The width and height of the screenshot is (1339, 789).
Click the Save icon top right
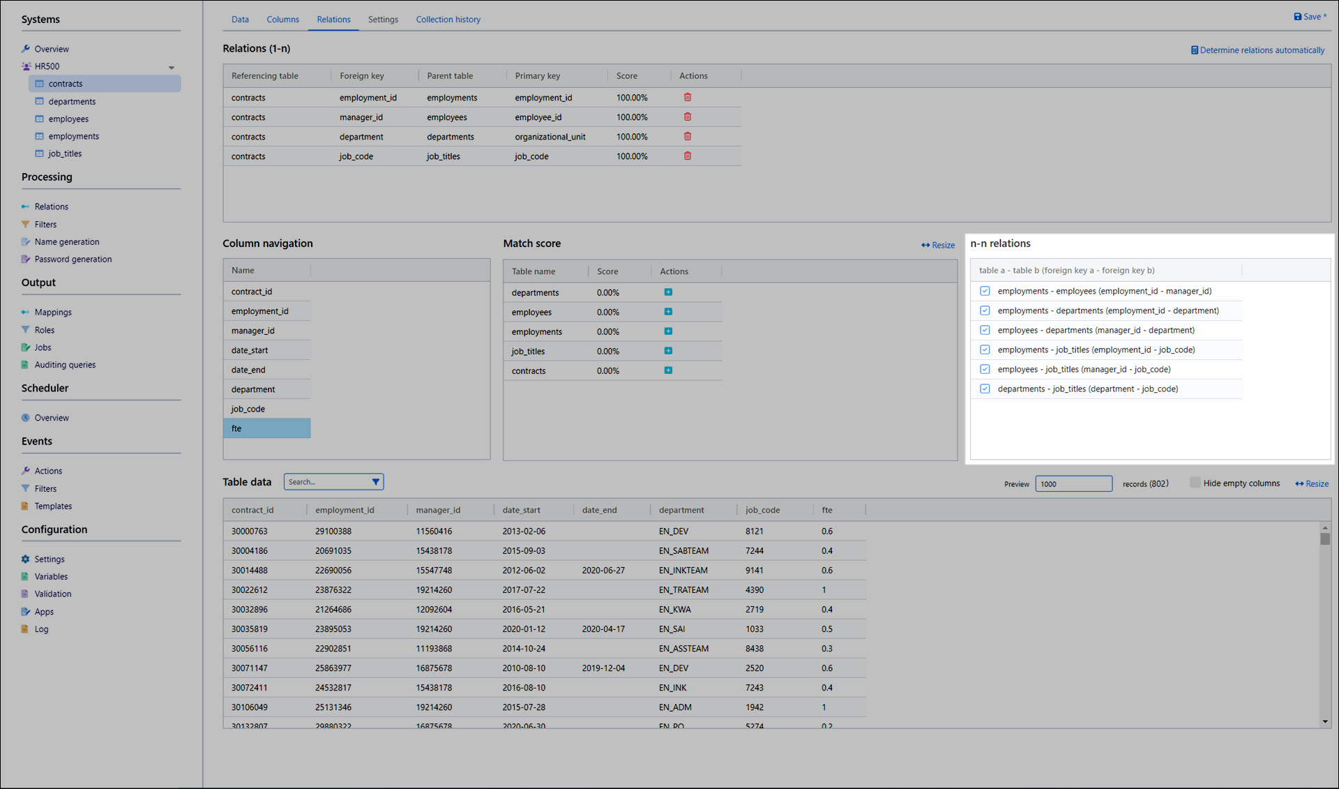(1297, 17)
